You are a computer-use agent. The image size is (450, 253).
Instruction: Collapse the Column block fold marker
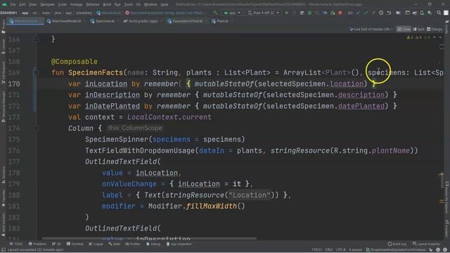click(x=37, y=128)
